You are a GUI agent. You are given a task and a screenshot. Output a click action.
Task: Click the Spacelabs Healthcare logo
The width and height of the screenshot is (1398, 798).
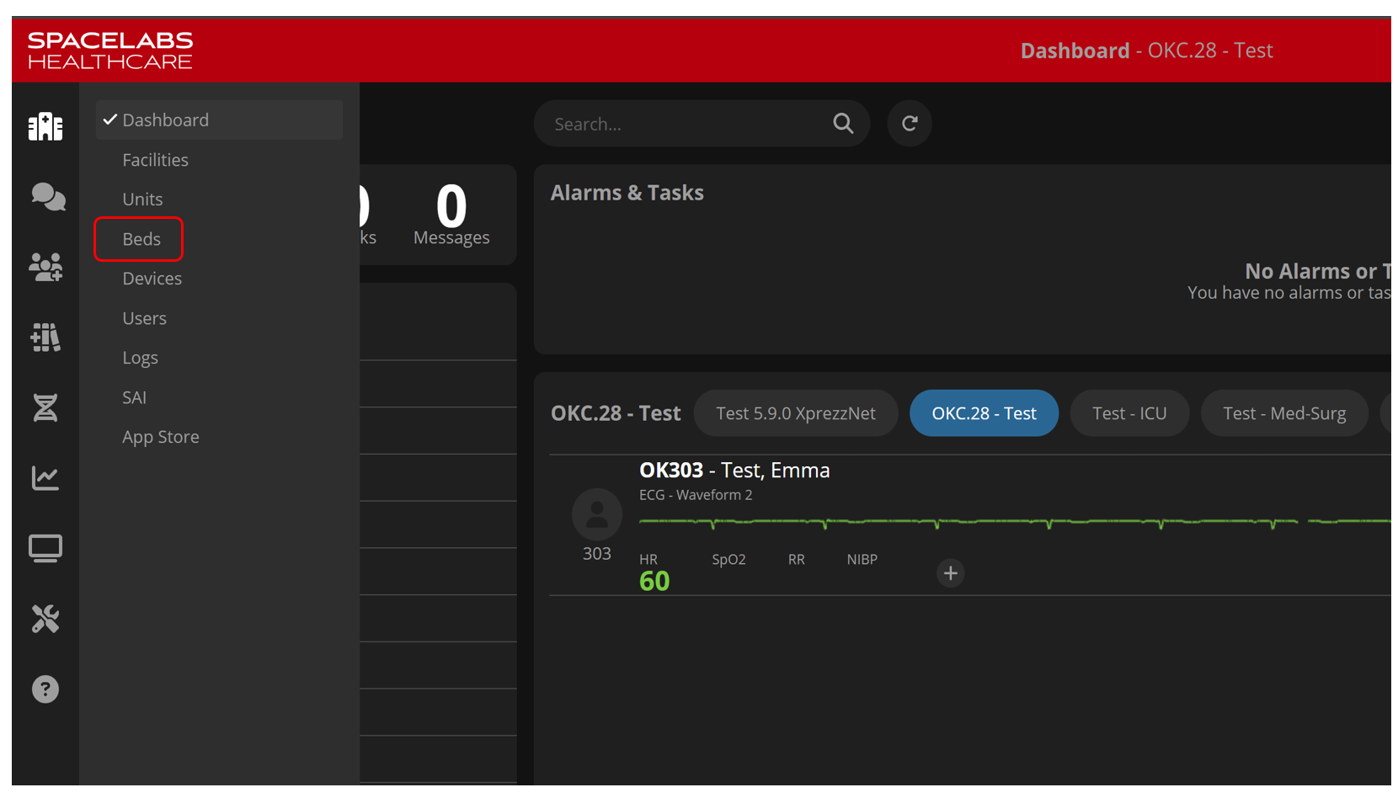pyautogui.click(x=110, y=51)
